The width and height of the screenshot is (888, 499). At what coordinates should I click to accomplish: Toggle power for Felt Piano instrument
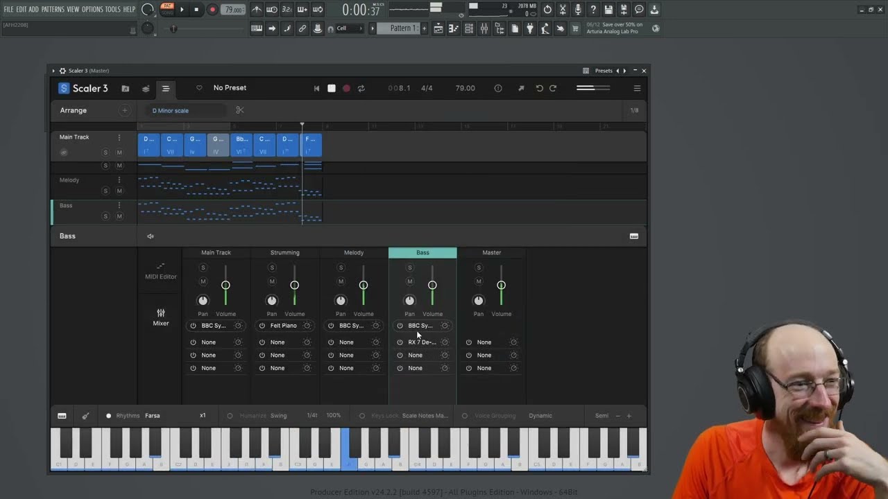click(262, 326)
